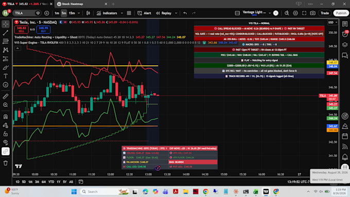
Task: Open the calendar panel in right sidebar
Action: tap(345, 136)
